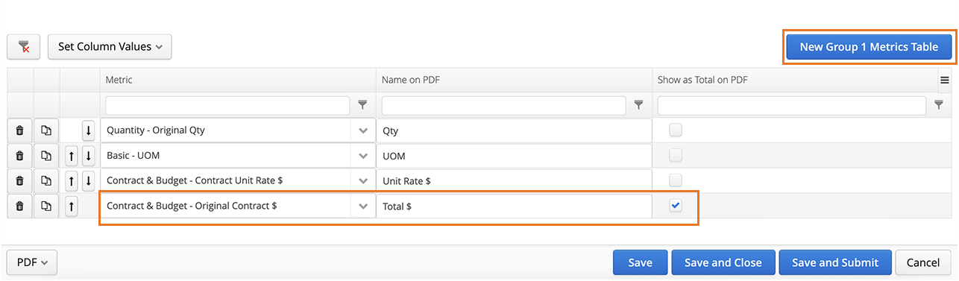Move the Contract Unit Rate $ row up
Screen dimensions: 959x281
[72, 180]
